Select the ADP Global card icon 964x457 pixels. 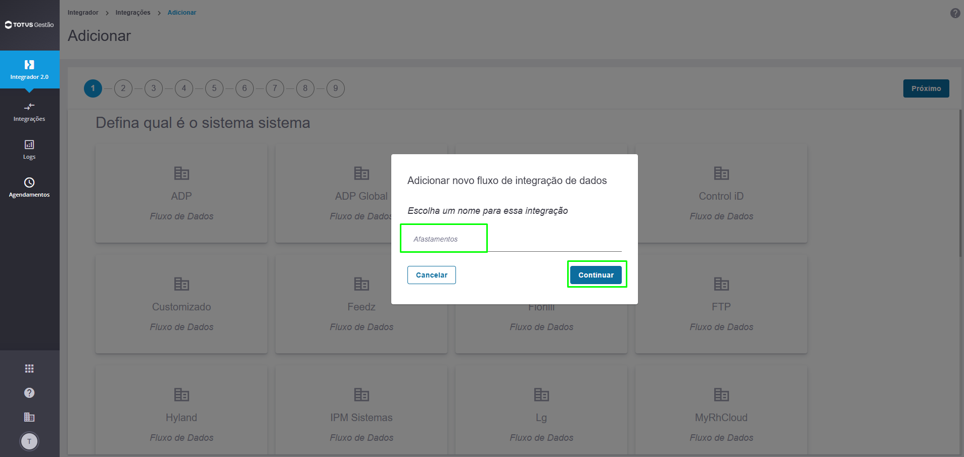point(361,173)
